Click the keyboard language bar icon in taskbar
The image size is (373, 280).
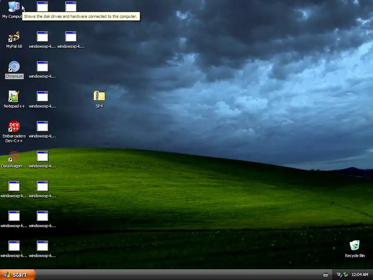[x=326, y=275]
